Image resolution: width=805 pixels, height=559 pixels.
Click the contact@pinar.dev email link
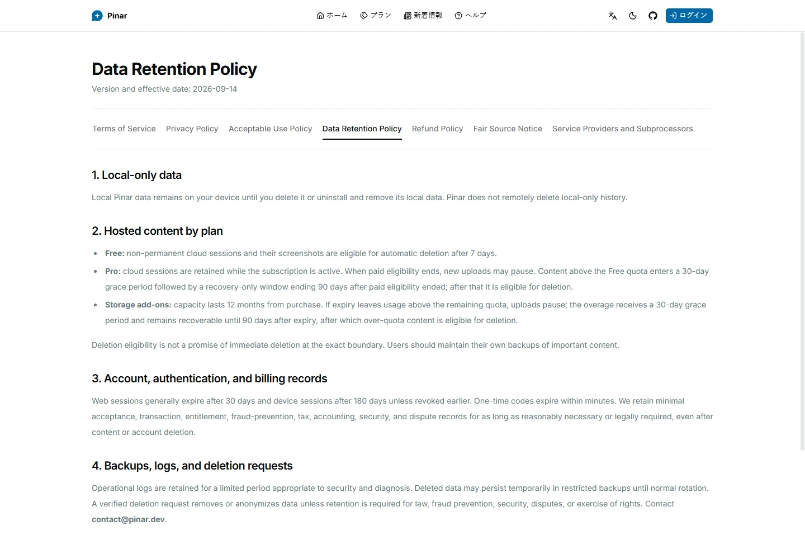129,519
